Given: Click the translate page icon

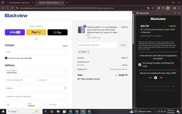Looking at the screenshot, I should (148, 8).
